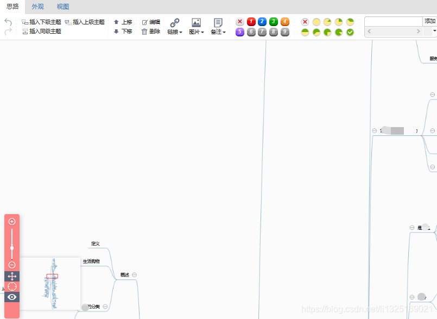Set progress to seven-eighths pie icon
Screen dimensions: 437x319
(x=339, y=33)
